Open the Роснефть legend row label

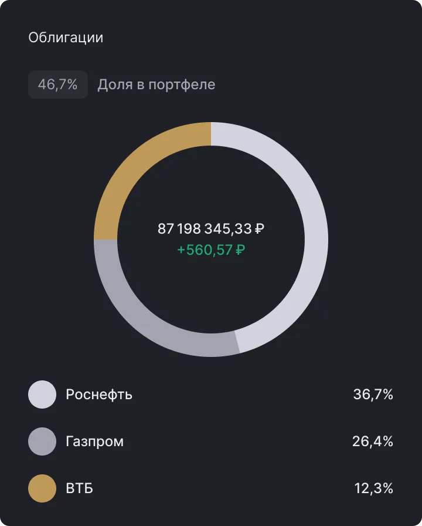(x=99, y=394)
